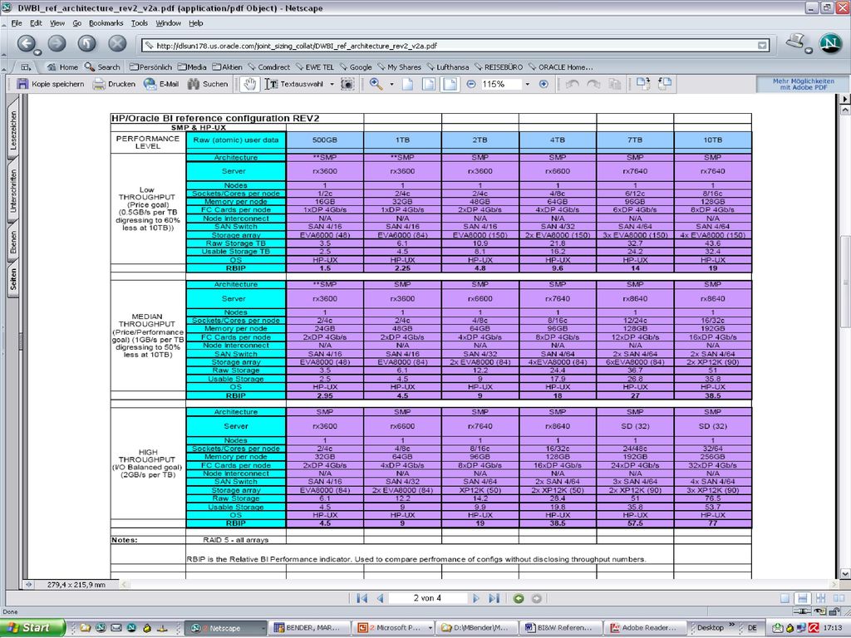Go to previous view green arrow
This screenshot has height=638, width=851.
point(519,598)
